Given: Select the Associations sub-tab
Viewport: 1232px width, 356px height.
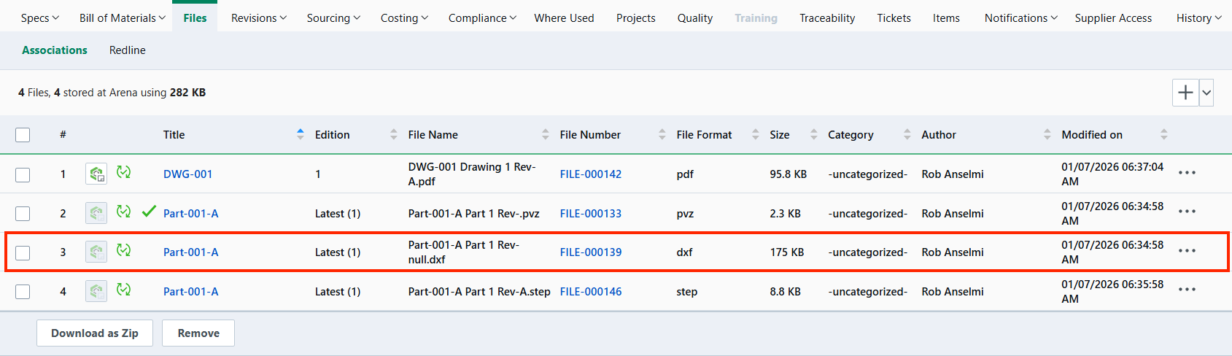Looking at the screenshot, I should pos(55,50).
